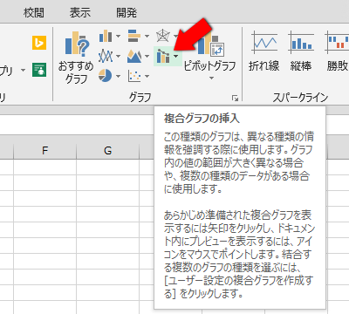Open the combo chart dropdown arrow
The height and width of the screenshot is (314, 349).
pyautogui.click(x=176, y=56)
